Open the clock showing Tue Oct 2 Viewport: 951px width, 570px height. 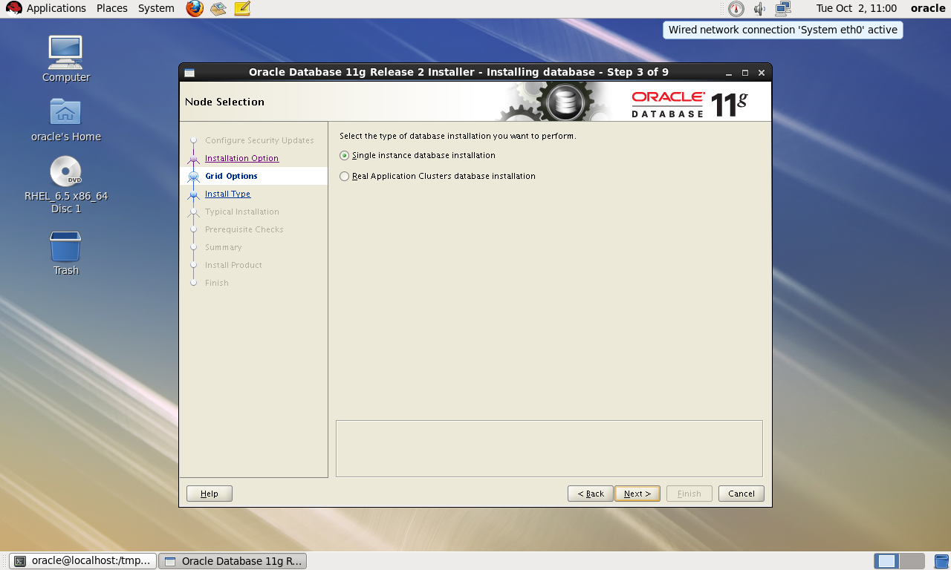tap(856, 8)
